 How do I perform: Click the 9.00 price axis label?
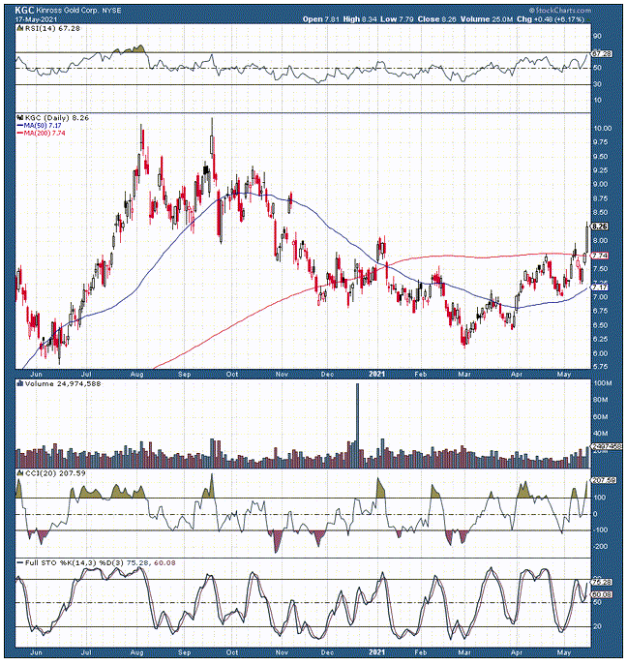(601, 185)
